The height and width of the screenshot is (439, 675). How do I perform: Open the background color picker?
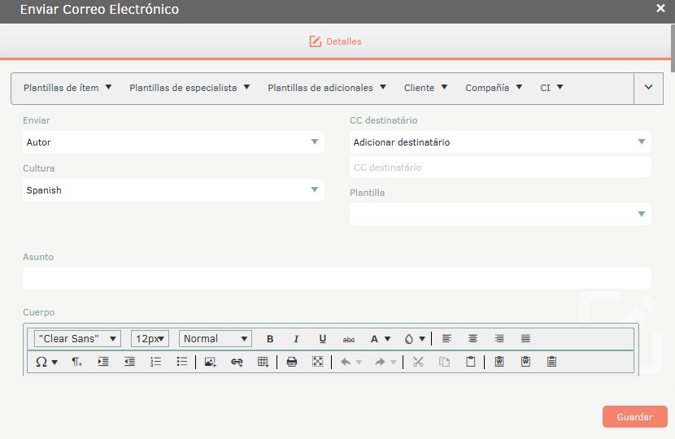pos(414,339)
